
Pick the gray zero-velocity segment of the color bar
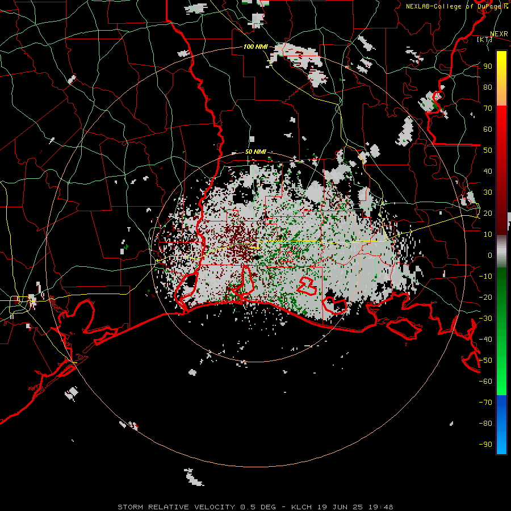click(x=501, y=252)
